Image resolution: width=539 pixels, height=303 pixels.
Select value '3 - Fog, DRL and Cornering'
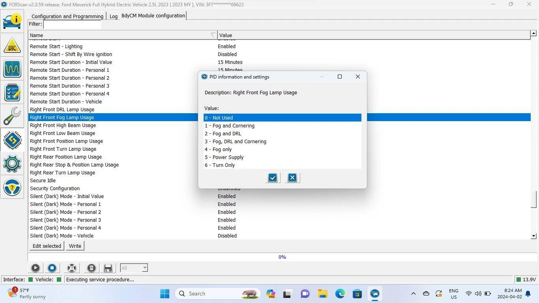click(x=283, y=141)
